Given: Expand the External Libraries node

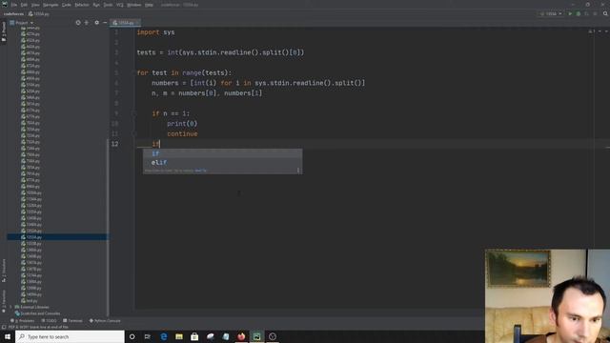Looking at the screenshot, I should pyautogui.click(x=10, y=307).
